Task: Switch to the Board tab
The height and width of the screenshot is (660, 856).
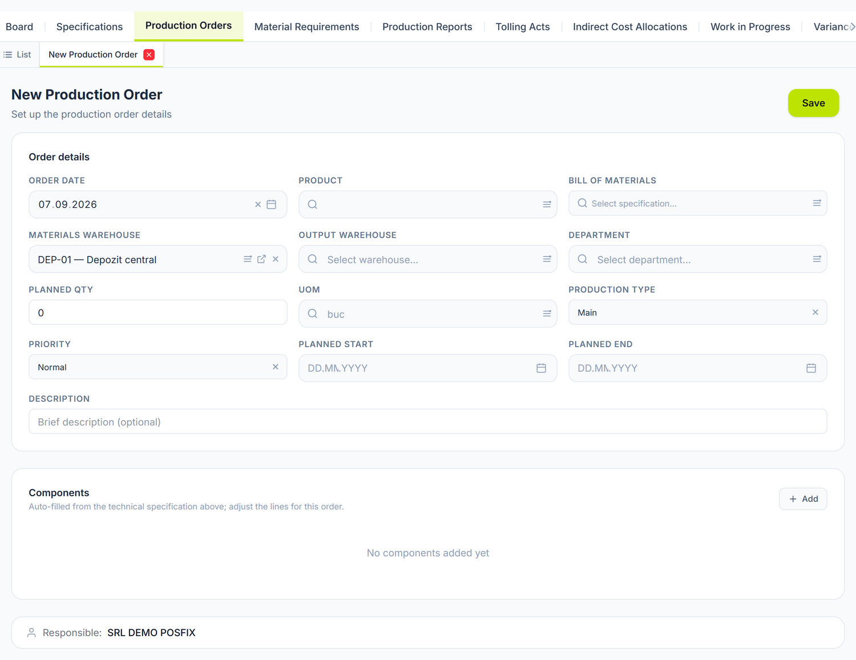Action: coord(19,27)
